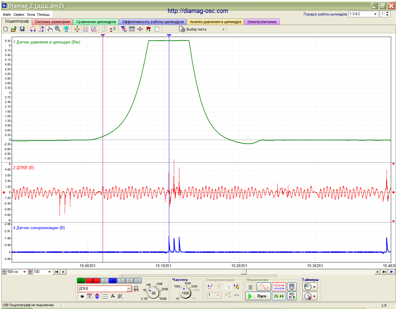Open the upper timer dropdown arrow
397x309 pixels.
(314, 287)
